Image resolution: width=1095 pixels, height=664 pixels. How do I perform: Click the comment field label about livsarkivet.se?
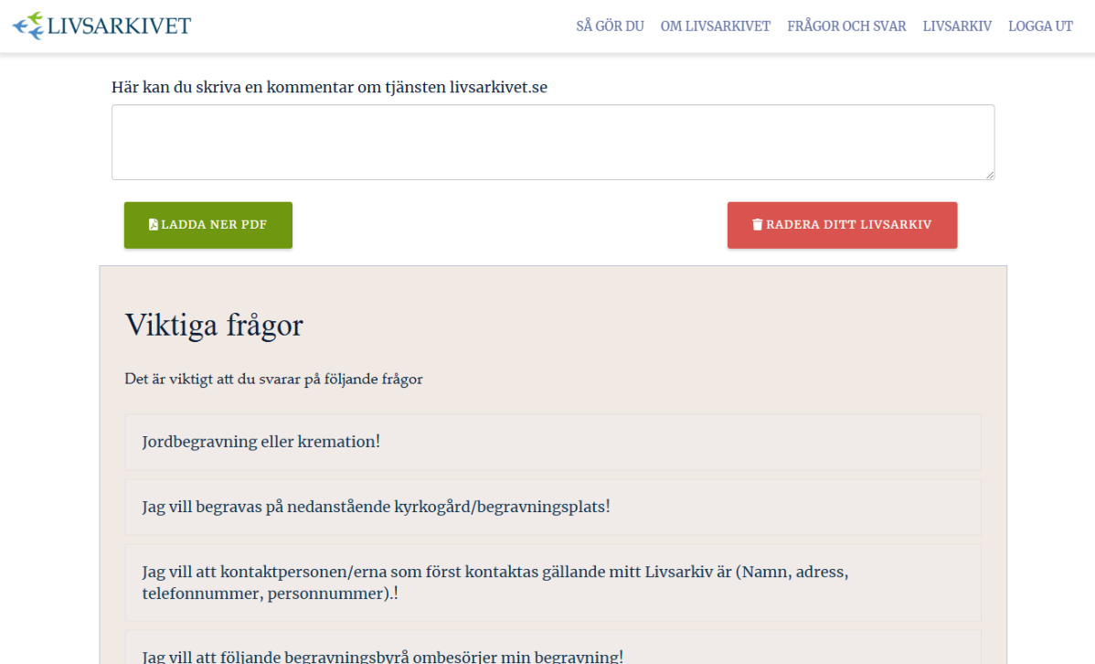[329, 88]
